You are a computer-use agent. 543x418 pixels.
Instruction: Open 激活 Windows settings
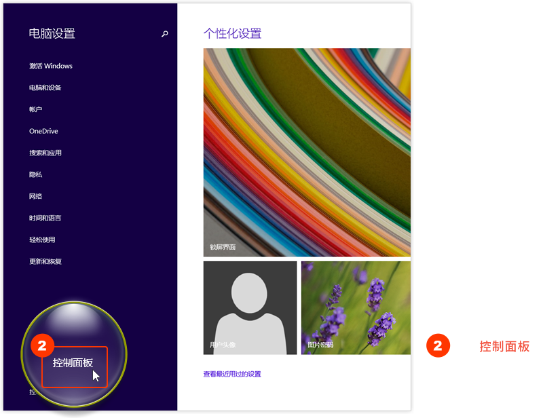click(51, 66)
